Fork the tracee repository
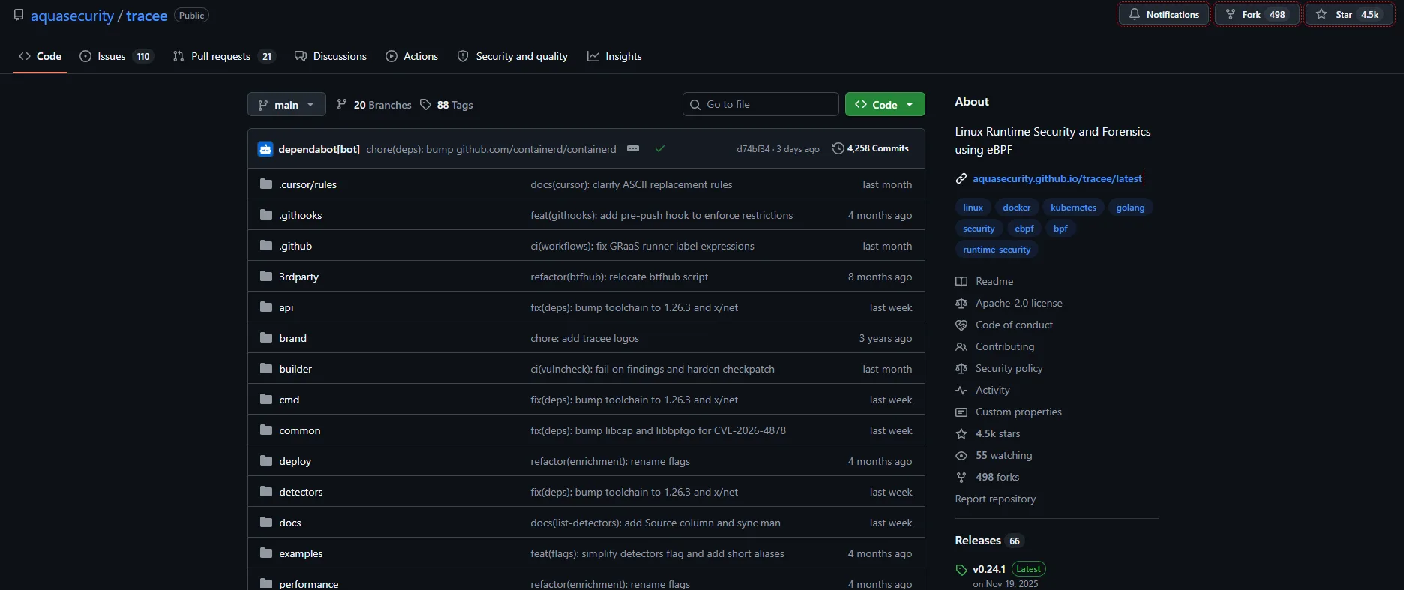The height and width of the screenshot is (590, 1404). coord(1257,14)
